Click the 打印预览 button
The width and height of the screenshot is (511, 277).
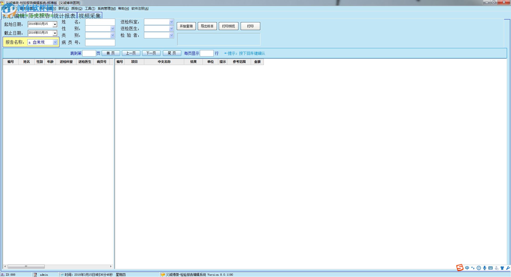229,26
